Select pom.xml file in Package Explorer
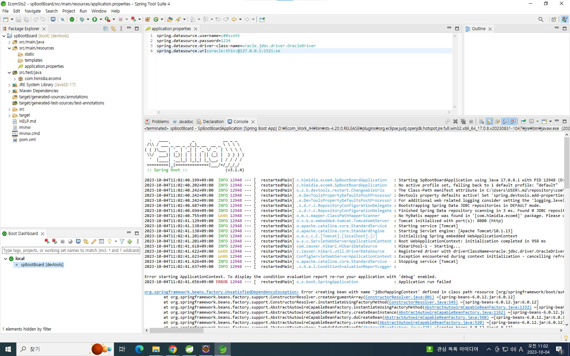570x356 pixels. click(x=27, y=140)
